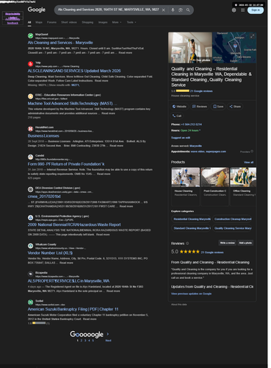This screenshot has width=271, height=368.
Task: Open the settings gear icon
Action: tap(234, 10)
